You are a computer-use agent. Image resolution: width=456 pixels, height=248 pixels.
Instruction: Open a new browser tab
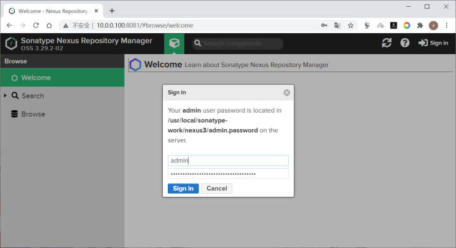tap(112, 11)
